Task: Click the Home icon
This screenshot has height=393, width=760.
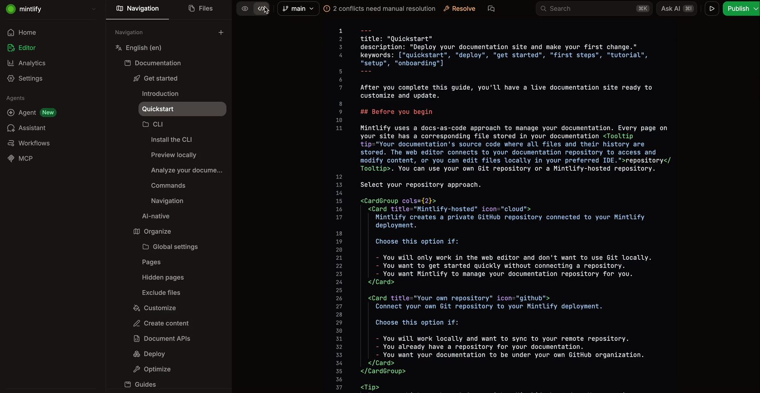Action: coord(11,32)
